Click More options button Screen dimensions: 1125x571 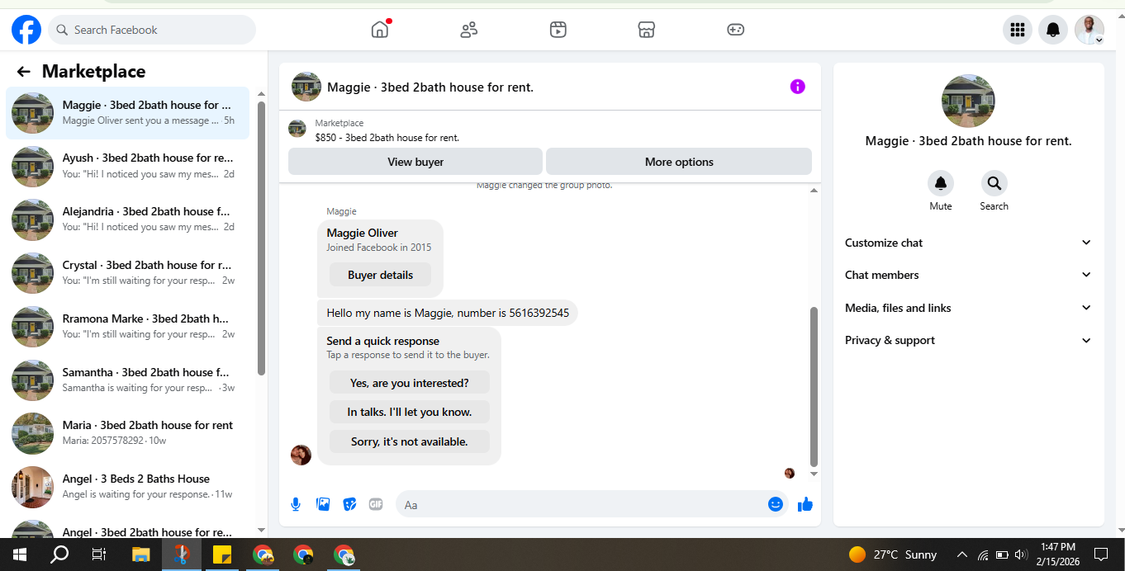(679, 162)
